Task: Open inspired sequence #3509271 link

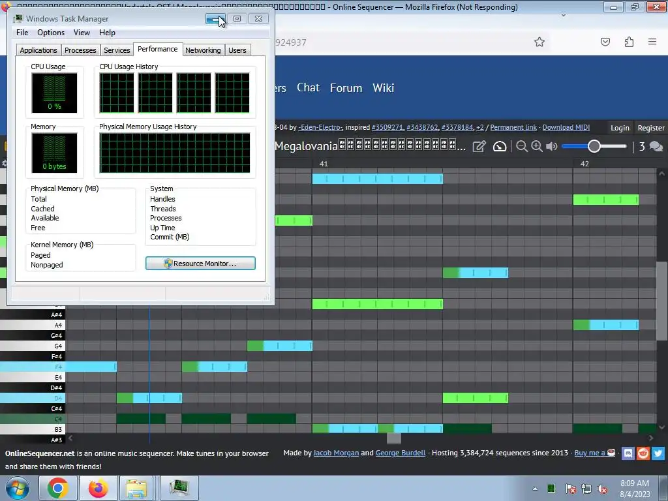Action: coord(387,127)
